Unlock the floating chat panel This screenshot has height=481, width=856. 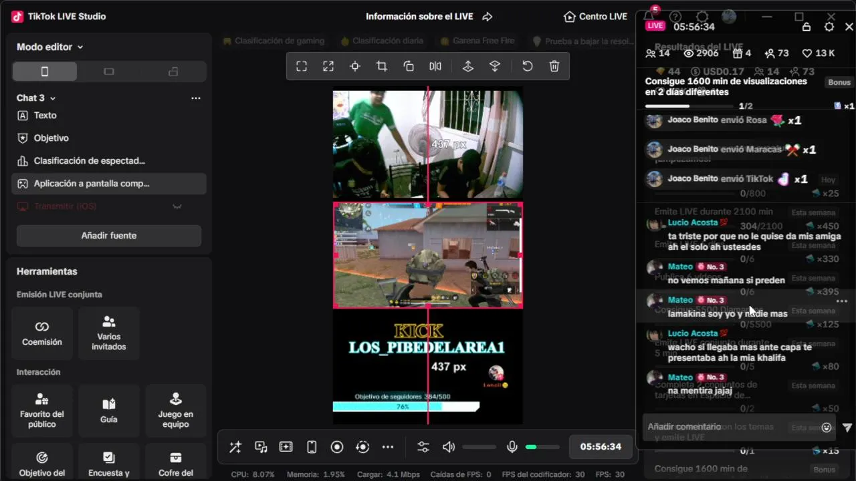pos(807,27)
